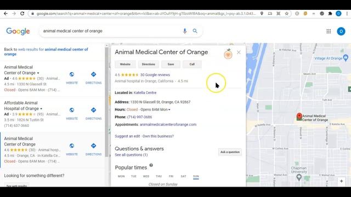
Task: Click the browser forward arrow
Action: pyautogui.click(x=14, y=14)
